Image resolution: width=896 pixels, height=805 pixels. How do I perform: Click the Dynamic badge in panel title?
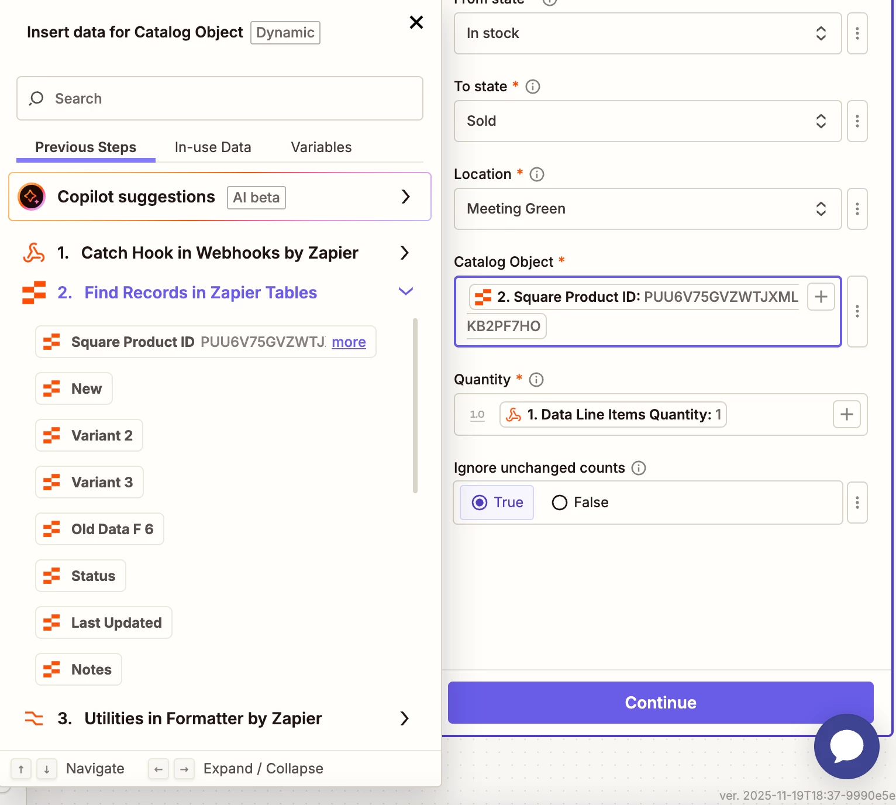click(285, 33)
